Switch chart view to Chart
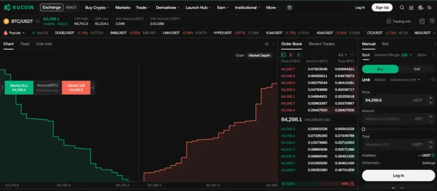This screenshot has height=191, width=437. tap(240, 55)
